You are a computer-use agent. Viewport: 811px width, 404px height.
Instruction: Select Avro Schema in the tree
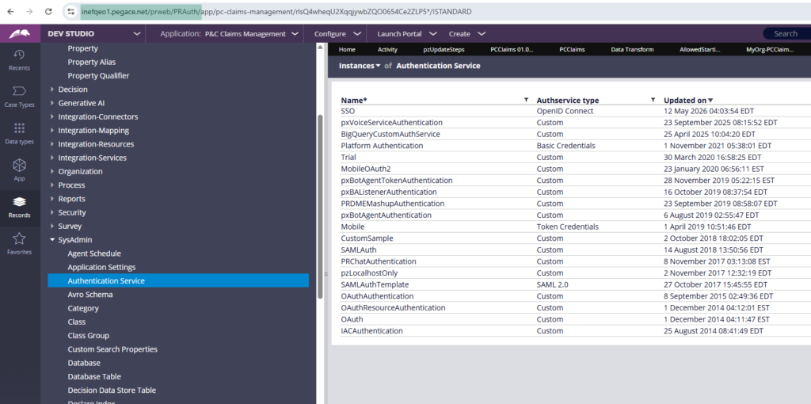point(90,295)
